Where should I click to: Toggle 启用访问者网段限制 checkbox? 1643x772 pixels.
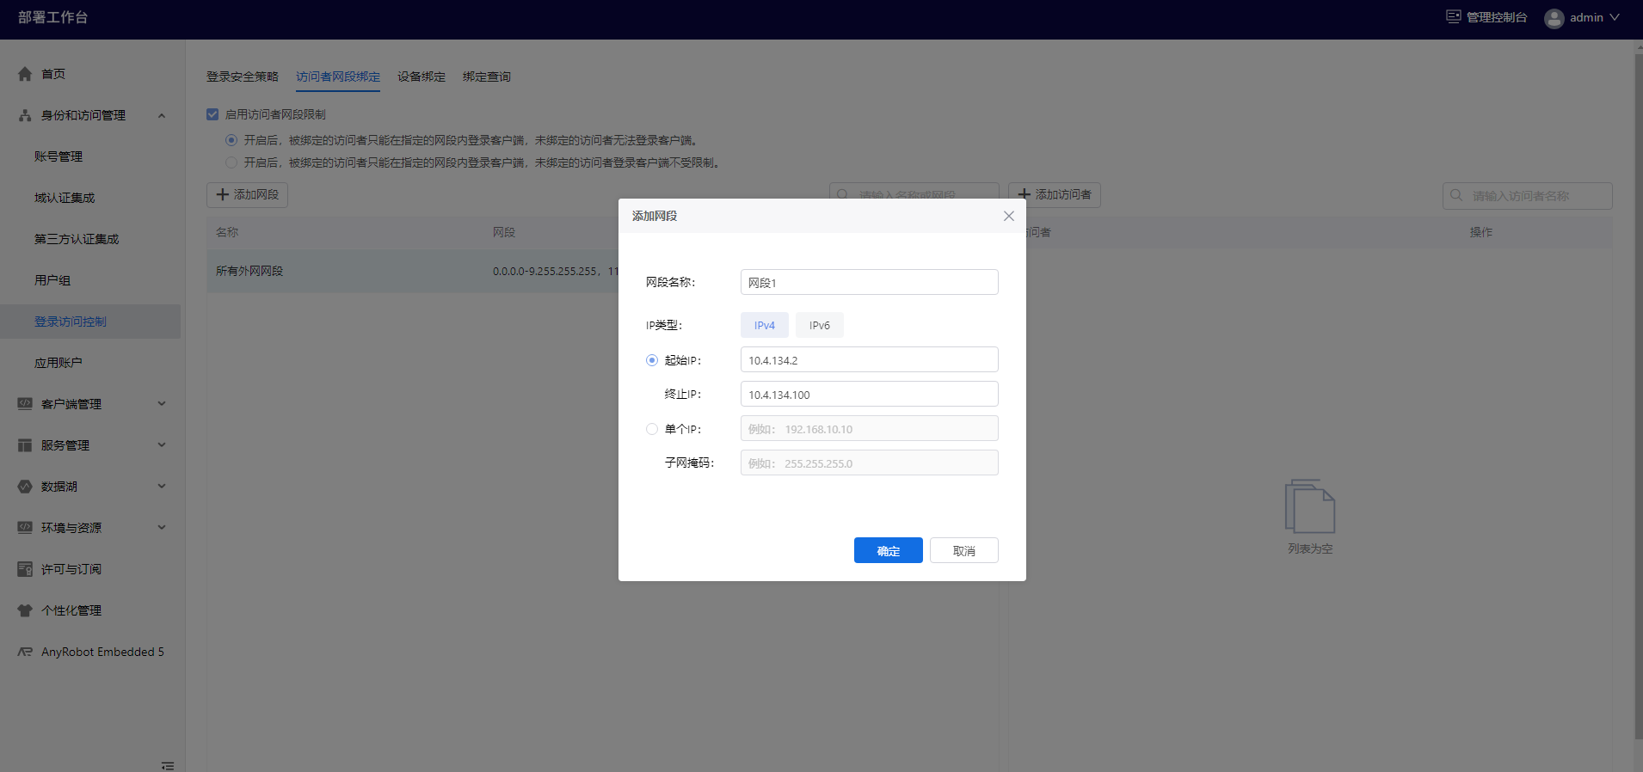212,114
